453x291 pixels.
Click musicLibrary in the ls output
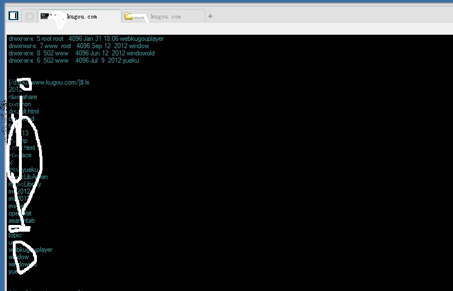coord(25,184)
